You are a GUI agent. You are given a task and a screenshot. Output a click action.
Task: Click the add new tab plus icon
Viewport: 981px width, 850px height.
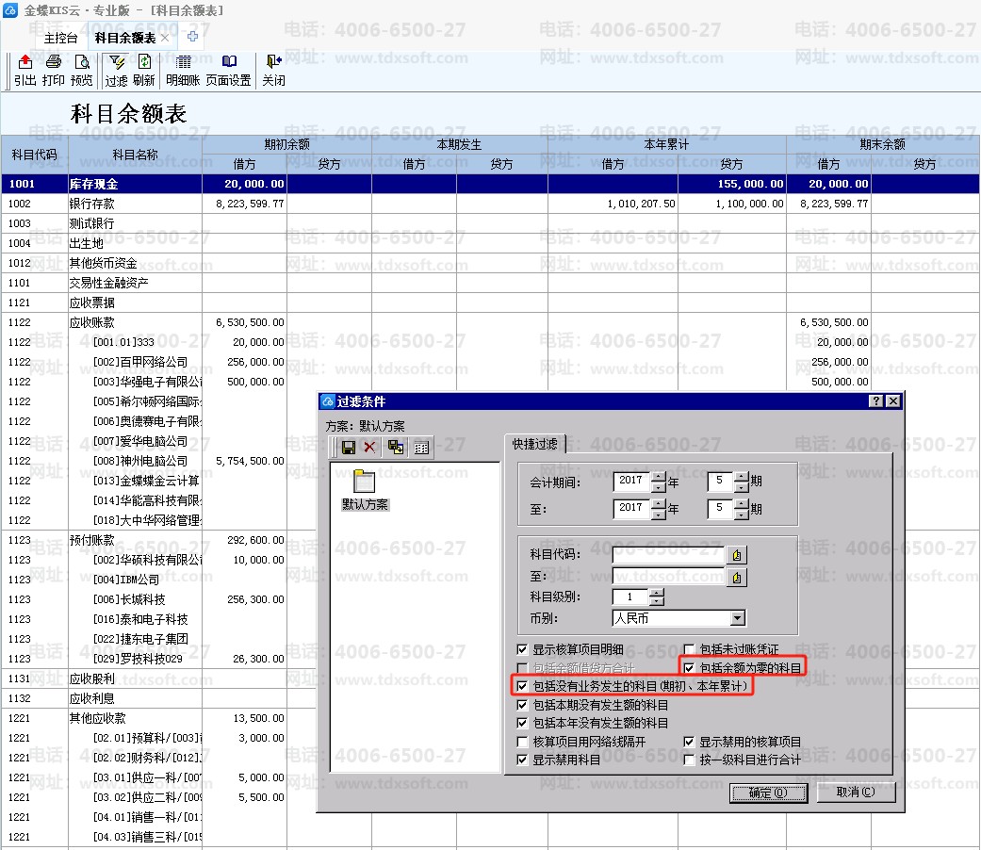coord(192,37)
